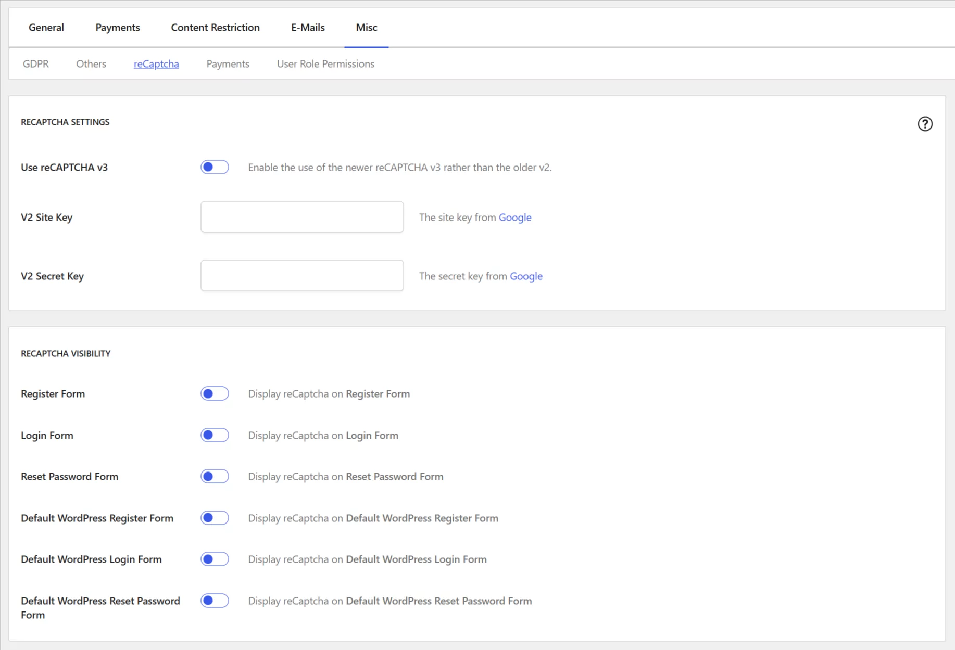This screenshot has height=650, width=955.
Task: Click 'Display reCaptcha on Reset Password Form' description
Action: click(x=346, y=476)
